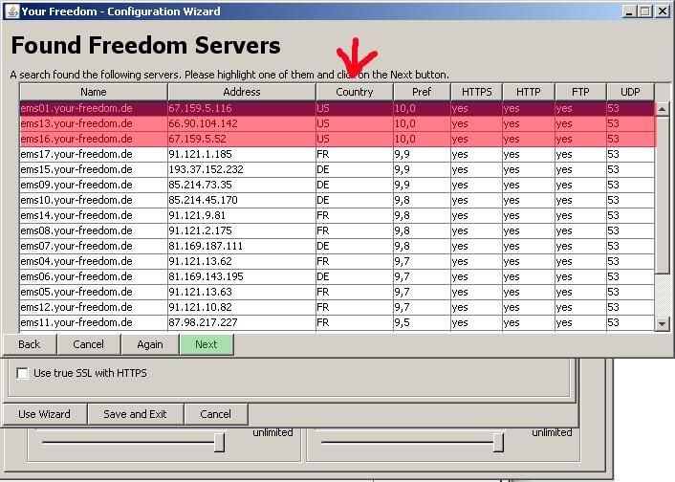Maximize the Configuration Wizard window
Screen dimensions: 675x482
click(644, 11)
